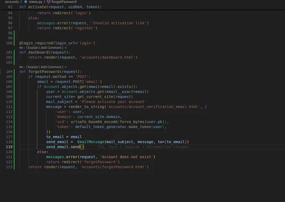
Task: Click 'accounts/account_verification_email.html' template string
Action: 153,107
